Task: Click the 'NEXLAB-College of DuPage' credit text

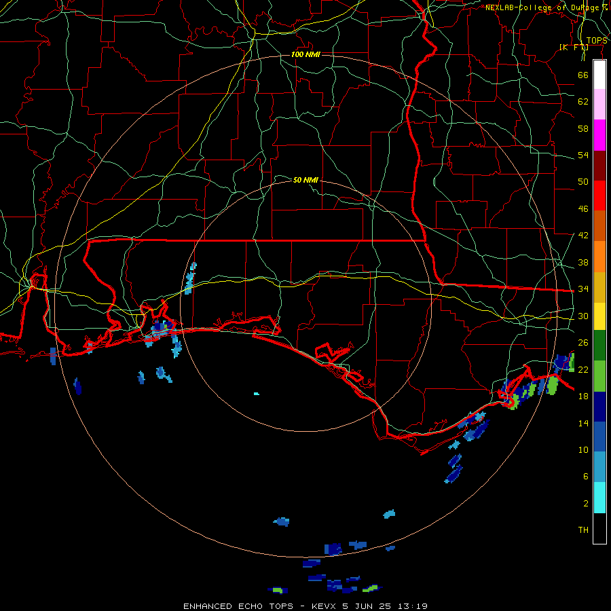Action: [543, 7]
